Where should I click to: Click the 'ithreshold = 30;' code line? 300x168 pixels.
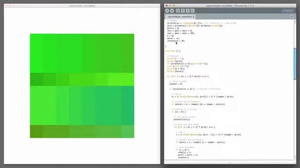(x=176, y=41)
